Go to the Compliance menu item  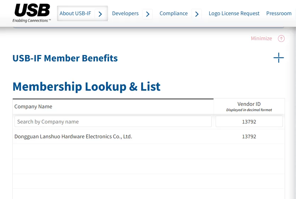[x=173, y=13]
